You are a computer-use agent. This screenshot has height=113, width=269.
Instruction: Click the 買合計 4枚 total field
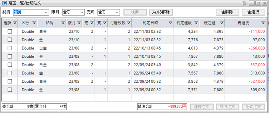(51, 107)
